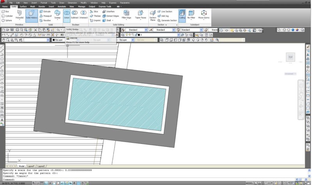Click the Save icon in toolbar

[12, 30]
